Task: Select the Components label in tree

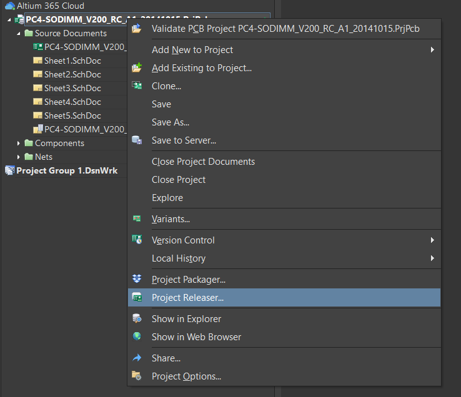Action: 60,143
